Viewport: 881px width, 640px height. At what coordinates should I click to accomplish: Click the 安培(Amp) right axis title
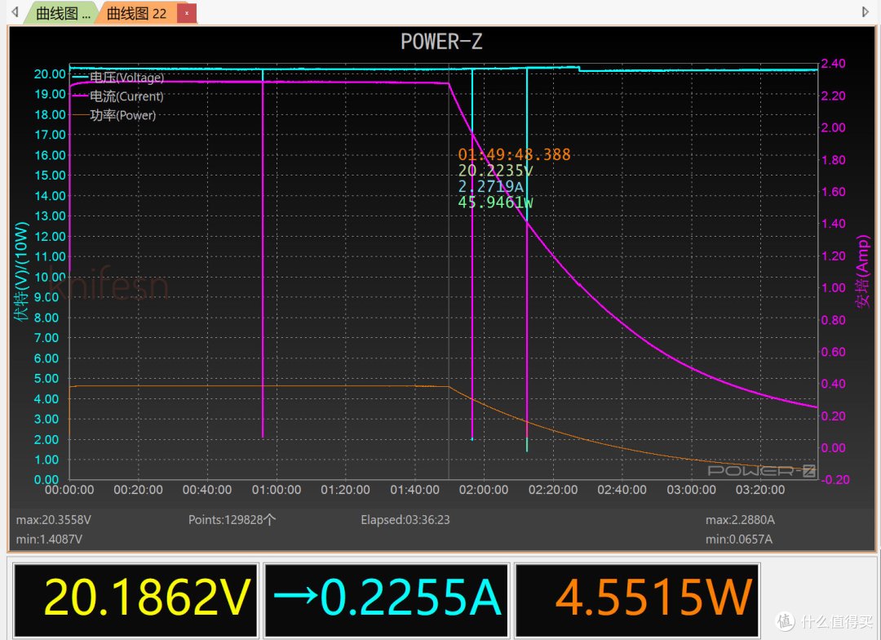click(862, 271)
